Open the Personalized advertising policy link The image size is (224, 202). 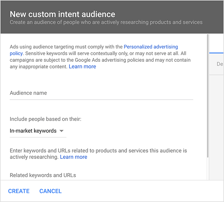tap(151, 47)
